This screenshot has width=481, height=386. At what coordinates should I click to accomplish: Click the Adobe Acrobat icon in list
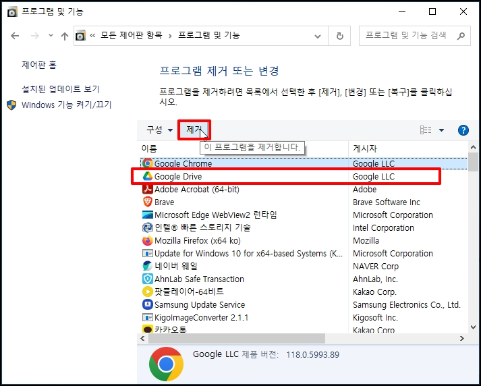[x=148, y=189]
